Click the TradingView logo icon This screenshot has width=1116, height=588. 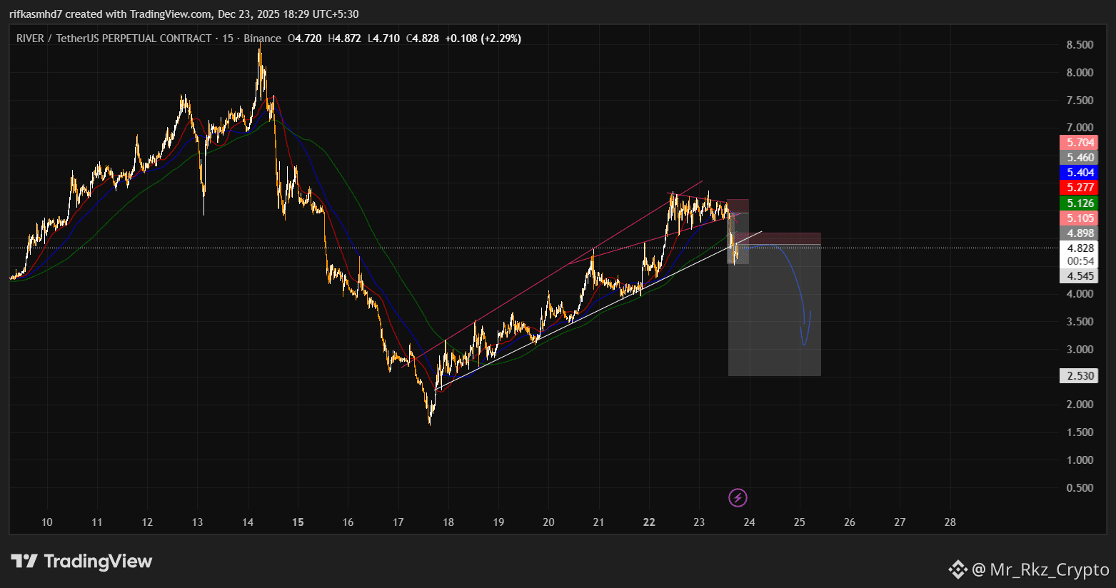pyautogui.click(x=24, y=562)
